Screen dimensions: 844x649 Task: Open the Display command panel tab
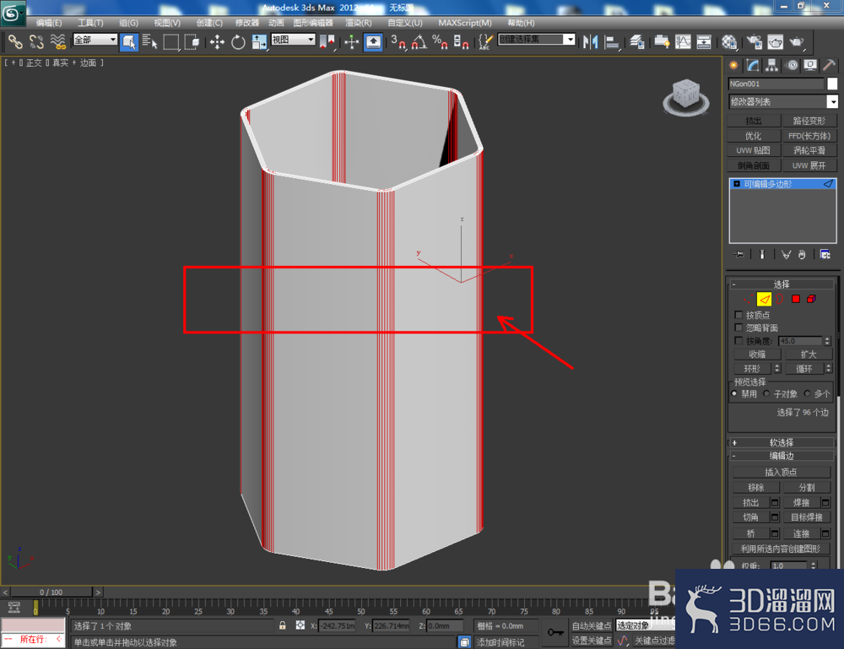coord(810,65)
